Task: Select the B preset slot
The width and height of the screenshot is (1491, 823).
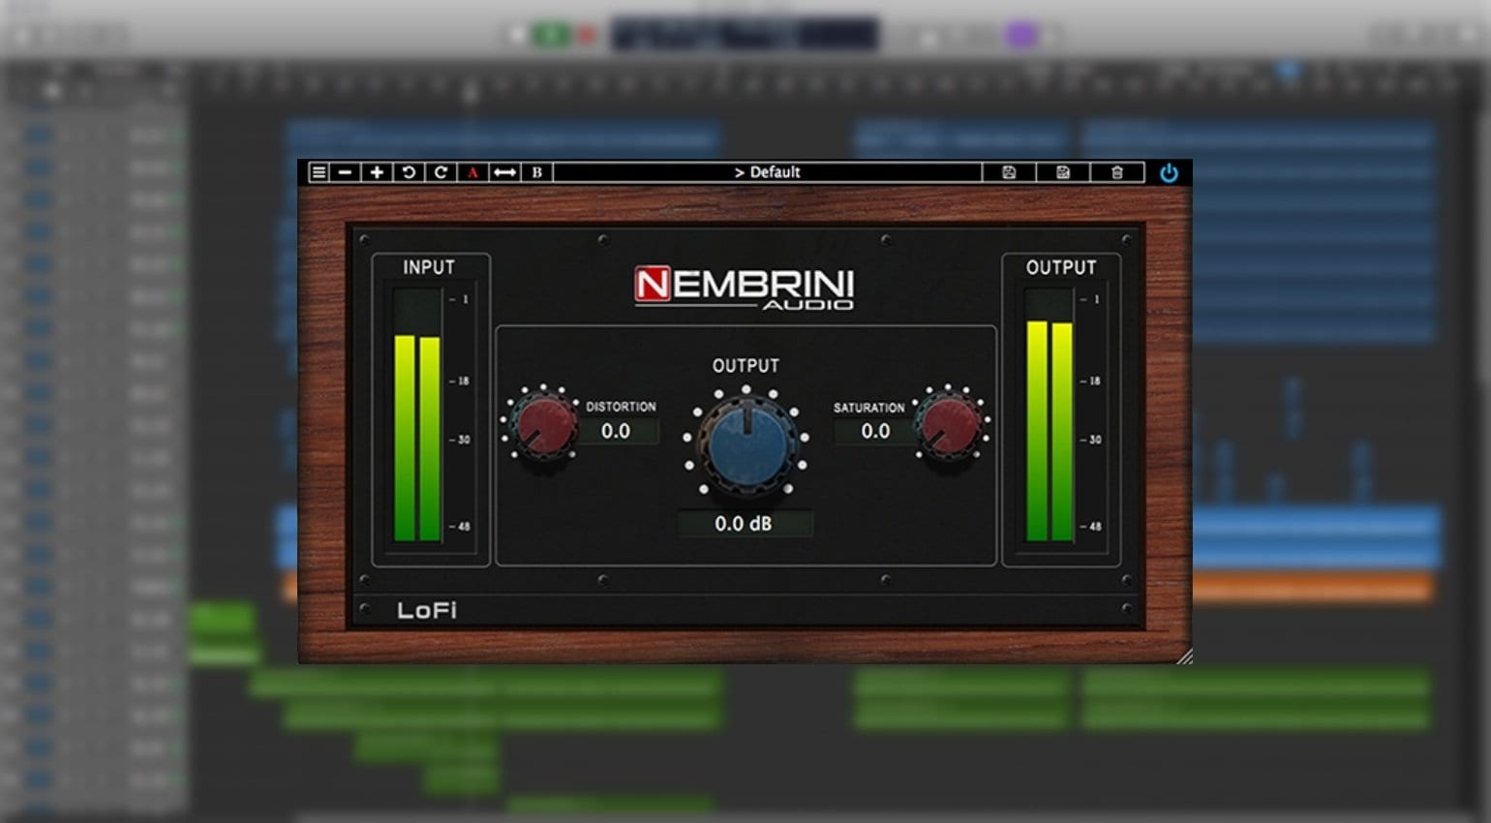Action: click(536, 172)
